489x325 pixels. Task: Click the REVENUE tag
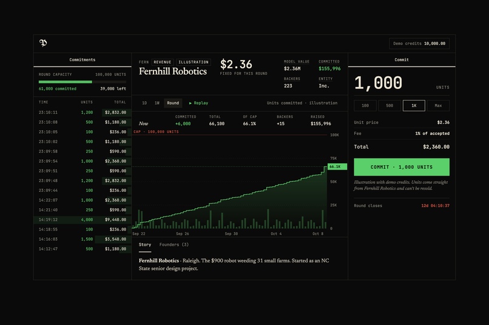pyautogui.click(x=162, y=62)
